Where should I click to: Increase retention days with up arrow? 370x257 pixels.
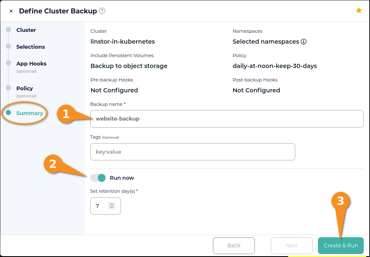(112, 204)
